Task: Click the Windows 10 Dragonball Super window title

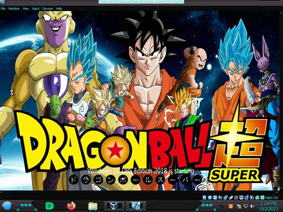Action: click(x=141, y=2)
